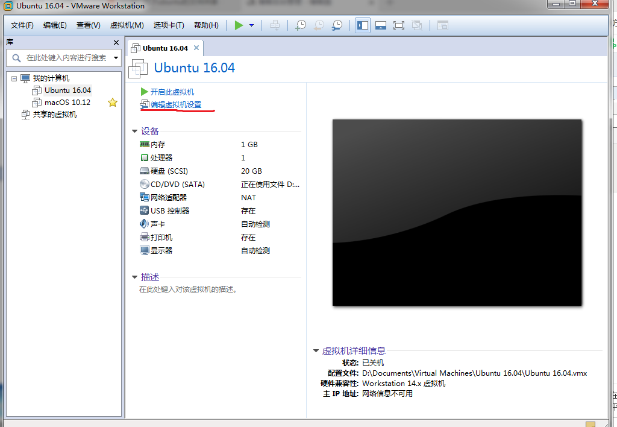Click the Unity mode toolbar icon

click(x=417, y=25)
